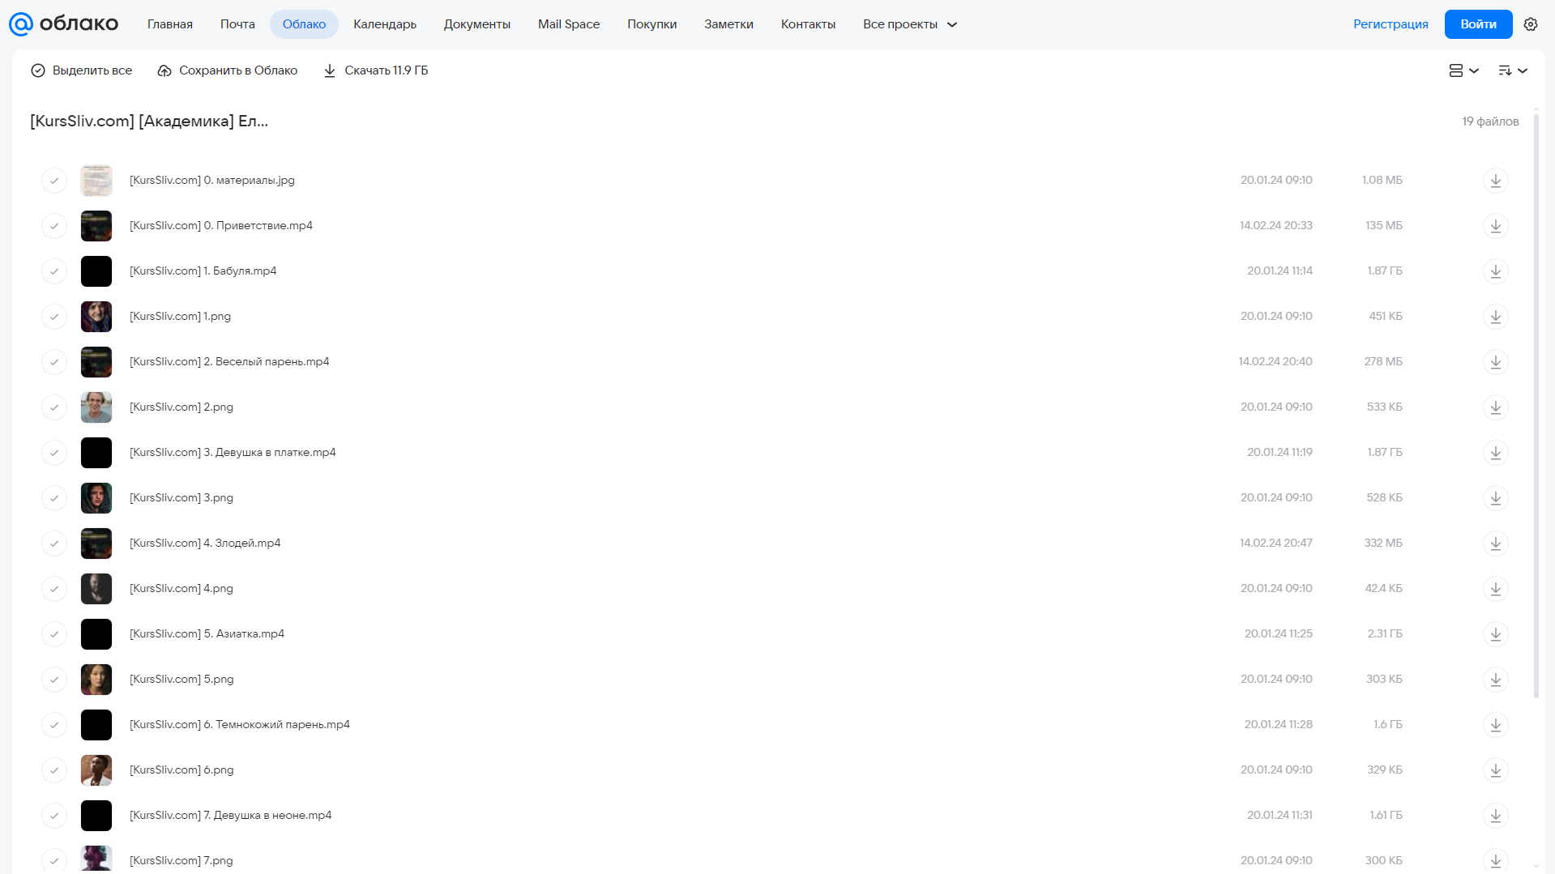Image resolution: width=1555 pixels, height=874 pixels.
Task: Open the 2.png thumbnail preview
Action: pyautogui.click(x=96, y=407)
